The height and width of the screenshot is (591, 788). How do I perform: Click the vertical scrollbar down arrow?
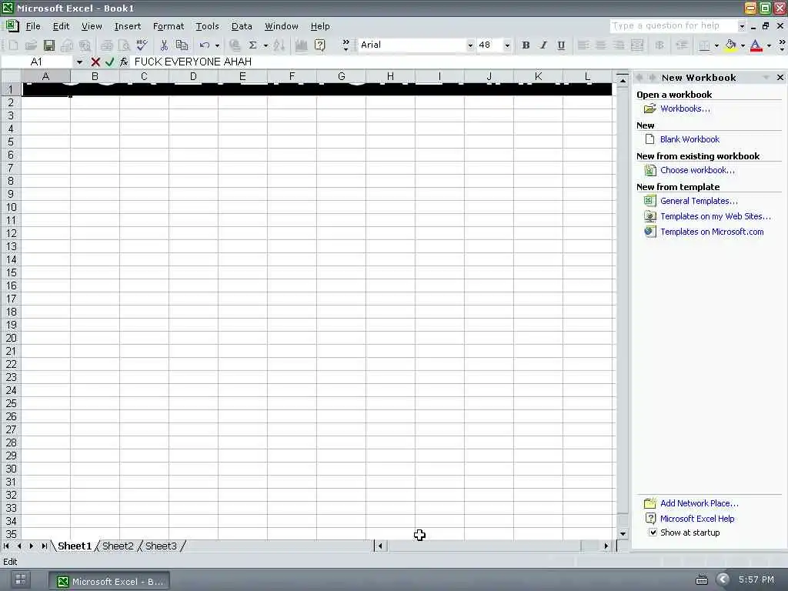(622, 533)
